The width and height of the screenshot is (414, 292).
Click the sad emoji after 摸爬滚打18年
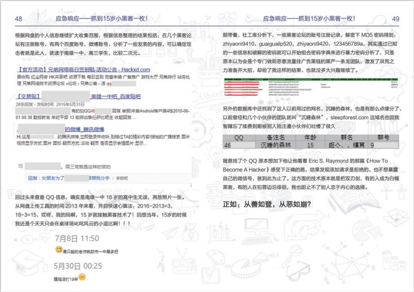click(82, 277)
